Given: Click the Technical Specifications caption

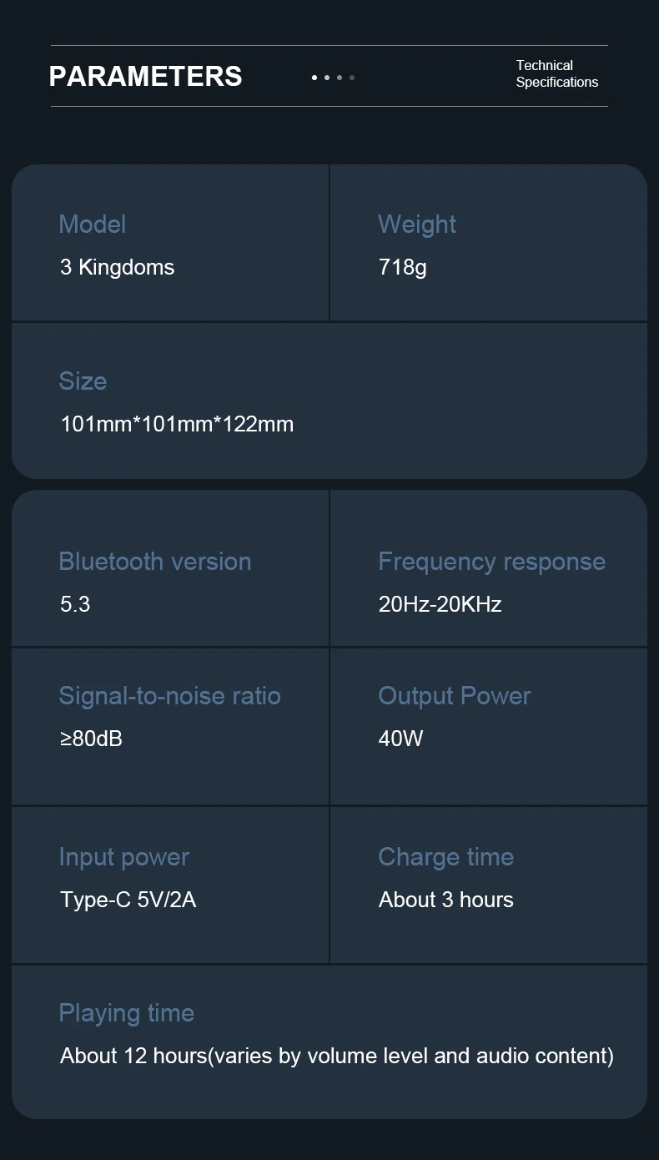Looking at the screenshot, I should [x=556, y=73].
